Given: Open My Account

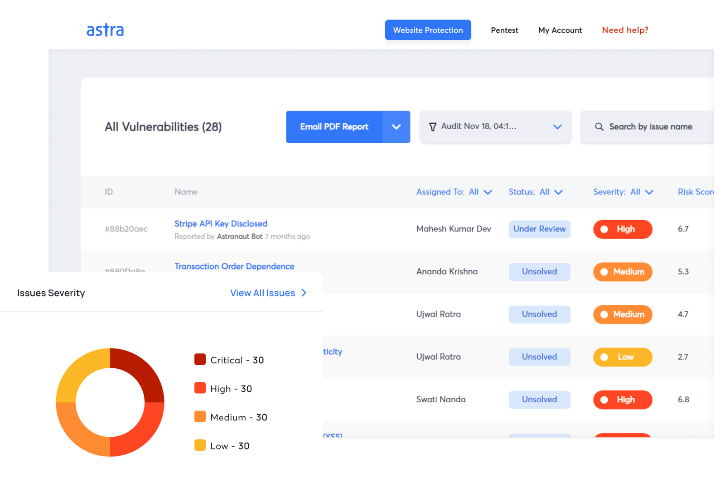Looking at the screenshot, I should point(560,30).
